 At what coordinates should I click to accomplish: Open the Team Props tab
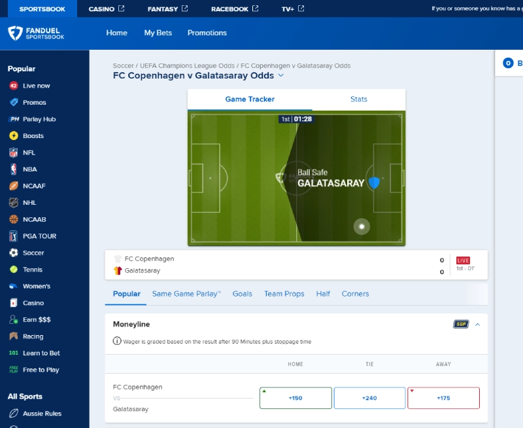284,294
